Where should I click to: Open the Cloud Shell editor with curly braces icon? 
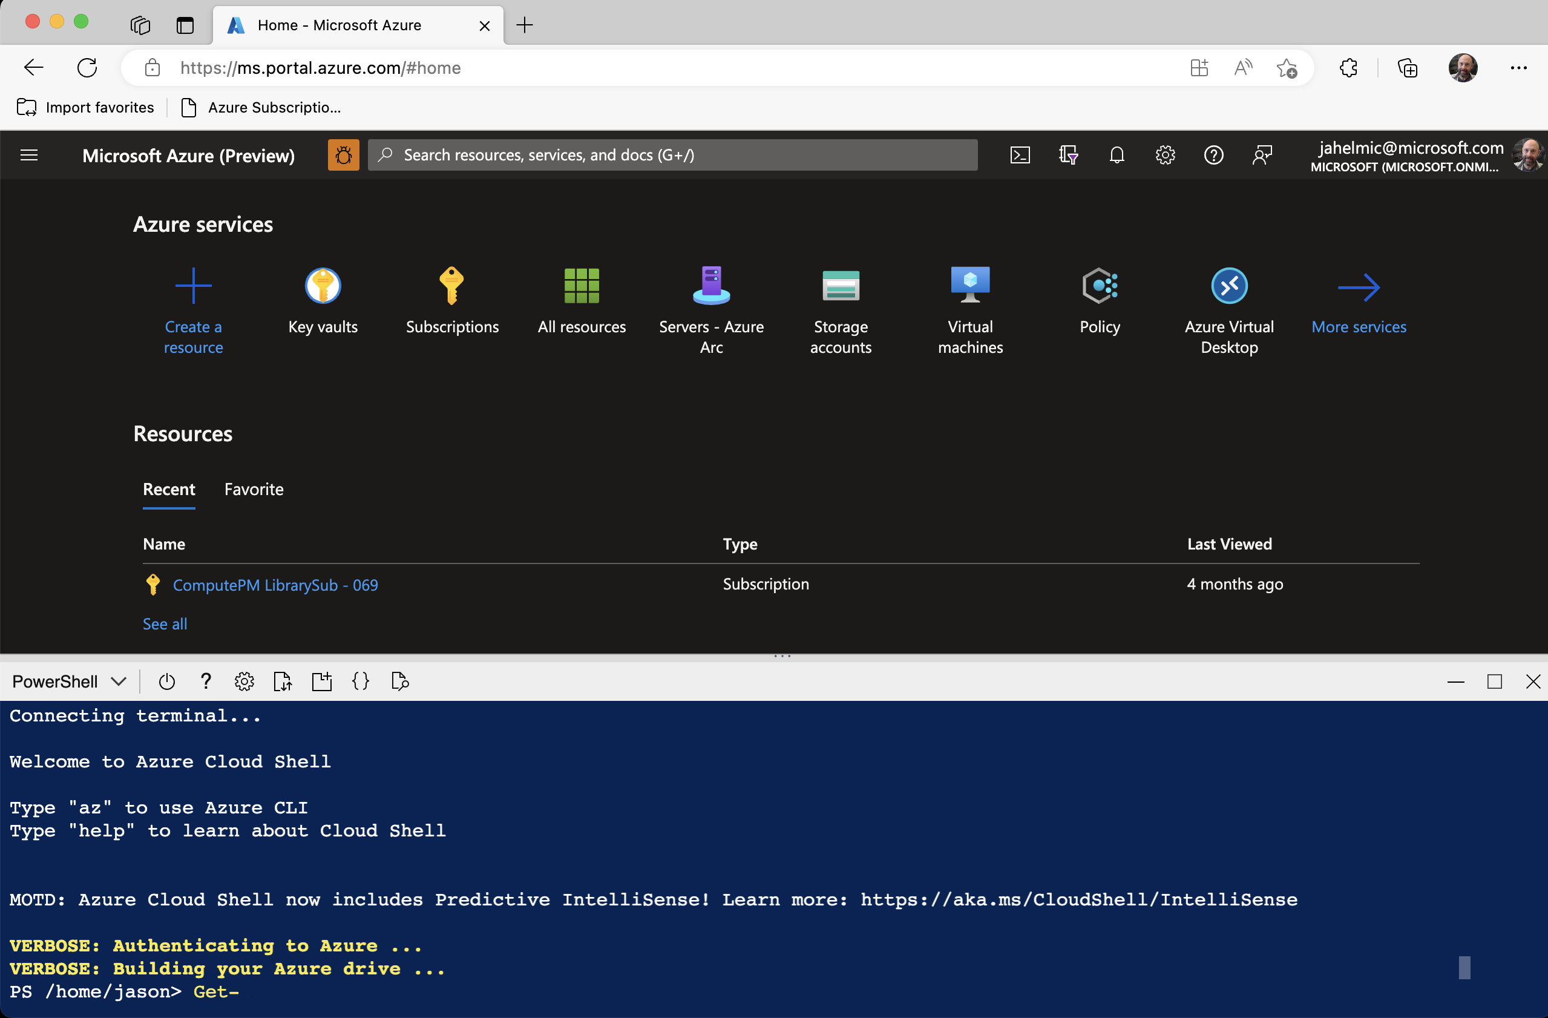[360, 681]
